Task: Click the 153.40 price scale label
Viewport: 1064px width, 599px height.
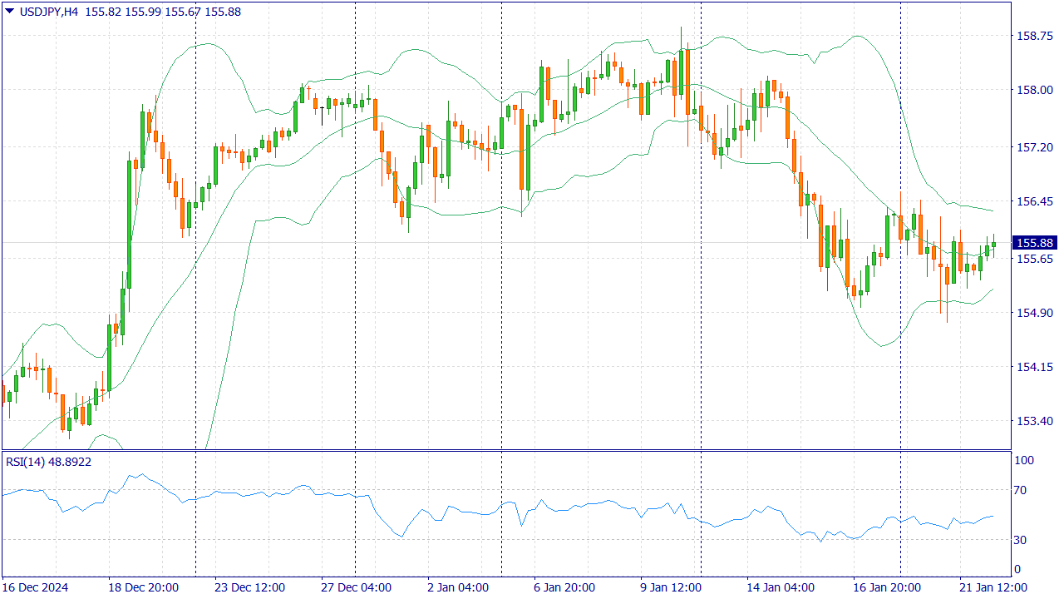Action: point(1035,421)
